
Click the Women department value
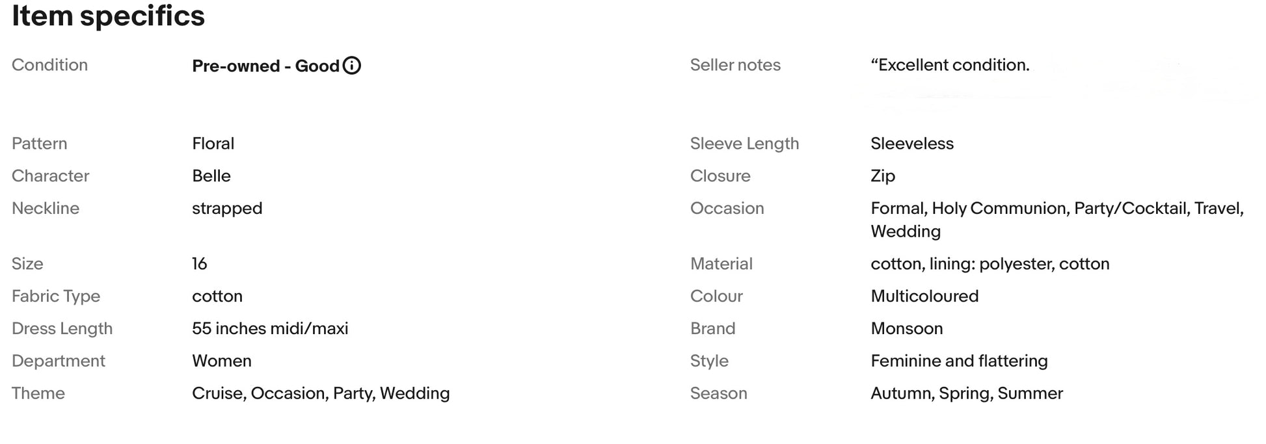pyautogui.click(x=221, y=361)
